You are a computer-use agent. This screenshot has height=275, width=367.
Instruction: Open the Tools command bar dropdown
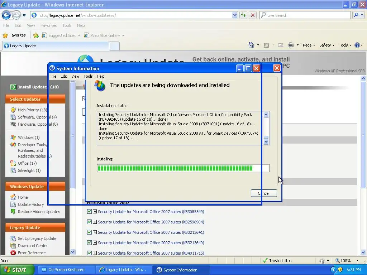345,45
